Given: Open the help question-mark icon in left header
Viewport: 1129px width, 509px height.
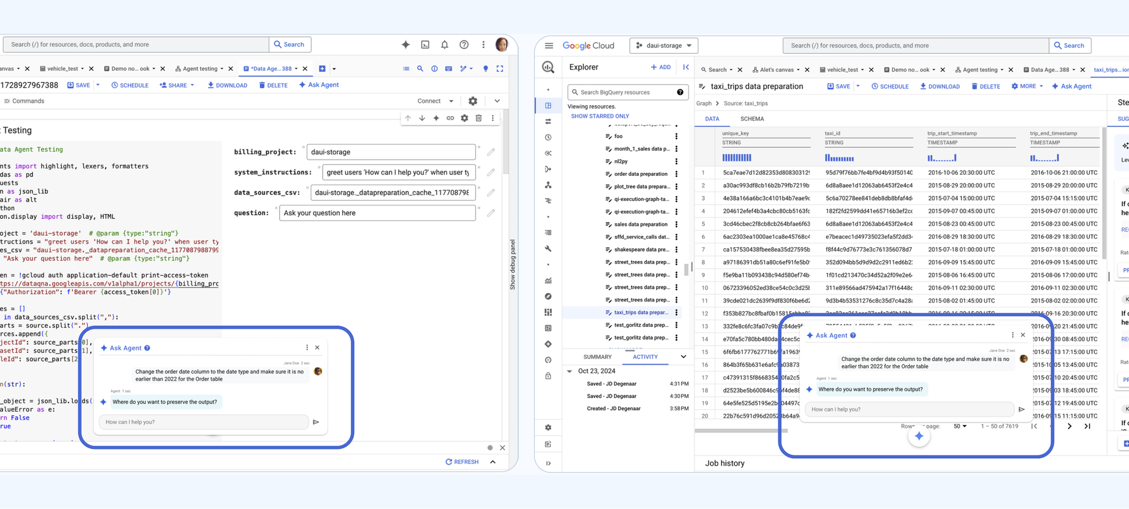Looking at the screenshot, I should click(x=464, y=45).
